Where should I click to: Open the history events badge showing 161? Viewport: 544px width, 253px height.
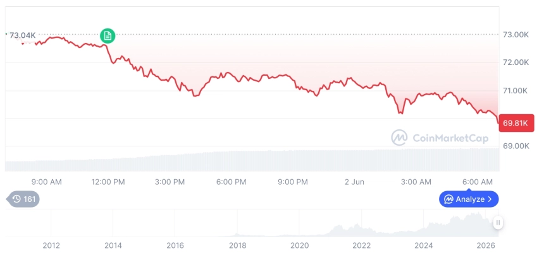click(x=23, y=199)
